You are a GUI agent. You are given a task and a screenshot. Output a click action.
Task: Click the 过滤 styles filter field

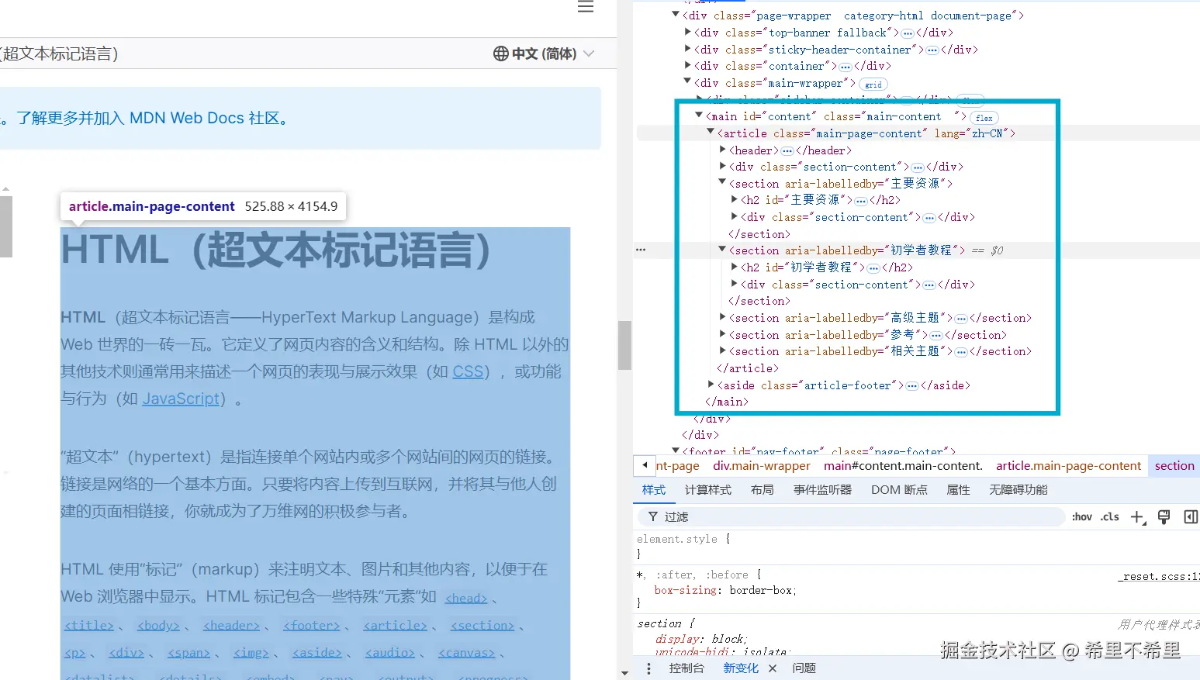point(851,517)
